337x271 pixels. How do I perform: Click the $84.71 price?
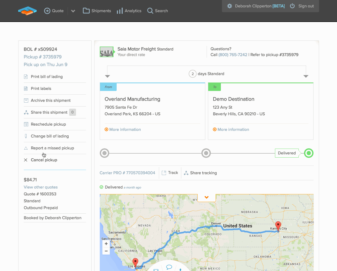coord(30,180)
